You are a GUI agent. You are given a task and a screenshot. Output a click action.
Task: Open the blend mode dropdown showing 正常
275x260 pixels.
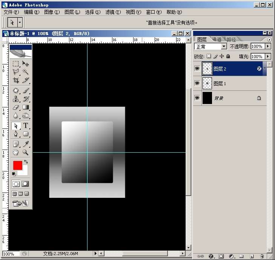(224, 46)
